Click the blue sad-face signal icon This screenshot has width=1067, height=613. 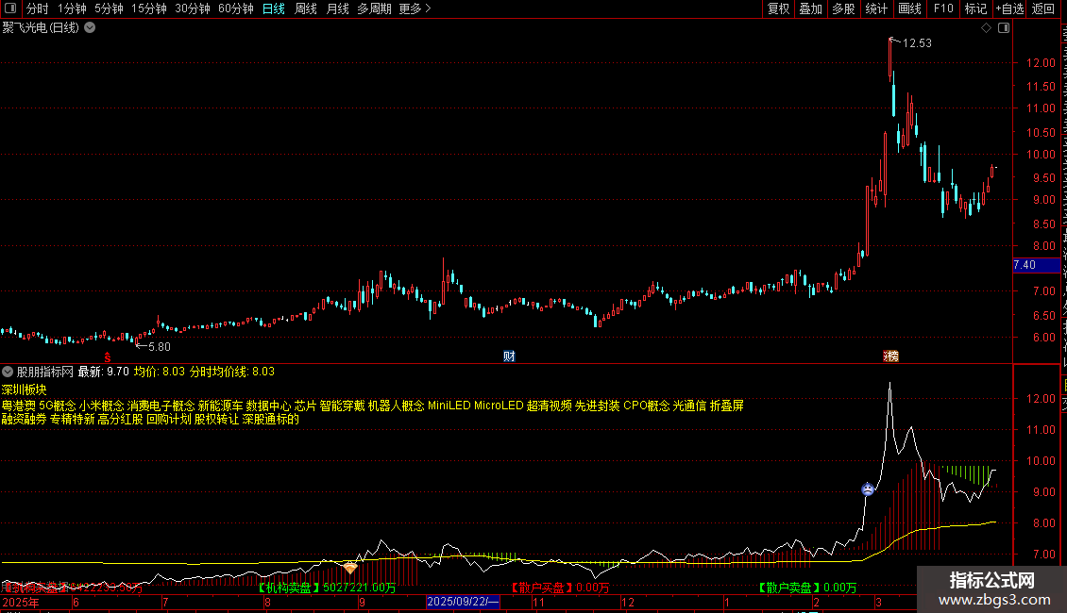(868, 489)
